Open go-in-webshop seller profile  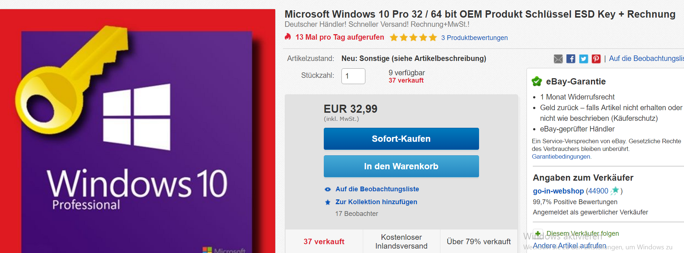[x=558, y=191]
